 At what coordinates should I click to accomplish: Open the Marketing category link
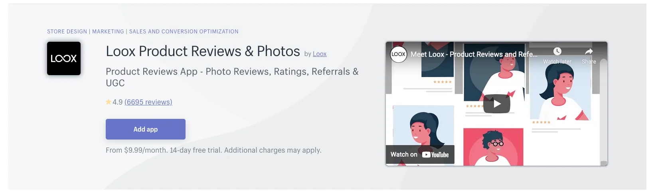point(108,31)
